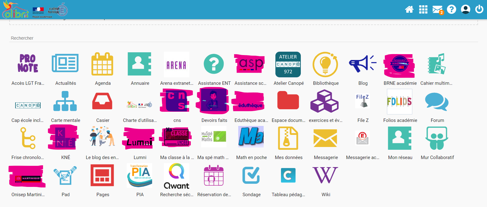Screen dimensions: 487x207
Task: Open the Bibliothèque lightbulb app
Action: coord(325,64)
